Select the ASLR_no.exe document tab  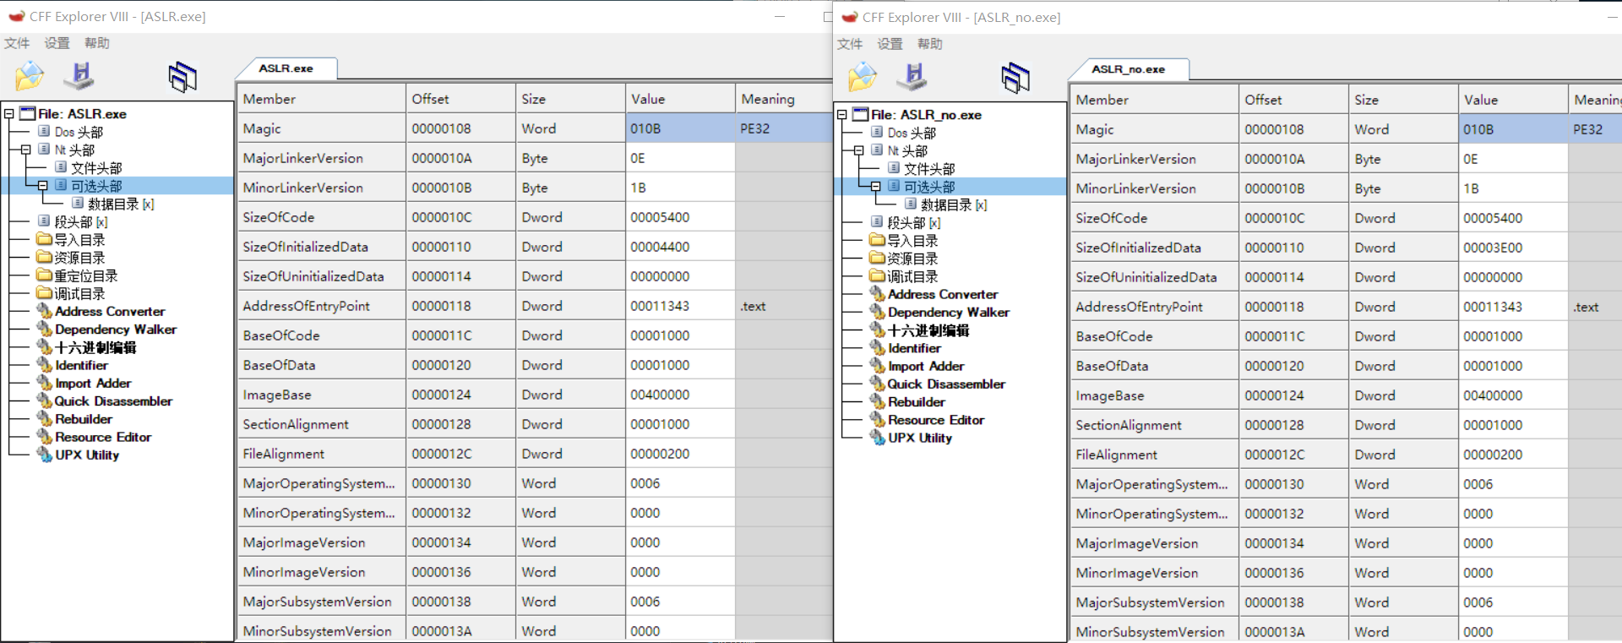tap(1128, 69)
